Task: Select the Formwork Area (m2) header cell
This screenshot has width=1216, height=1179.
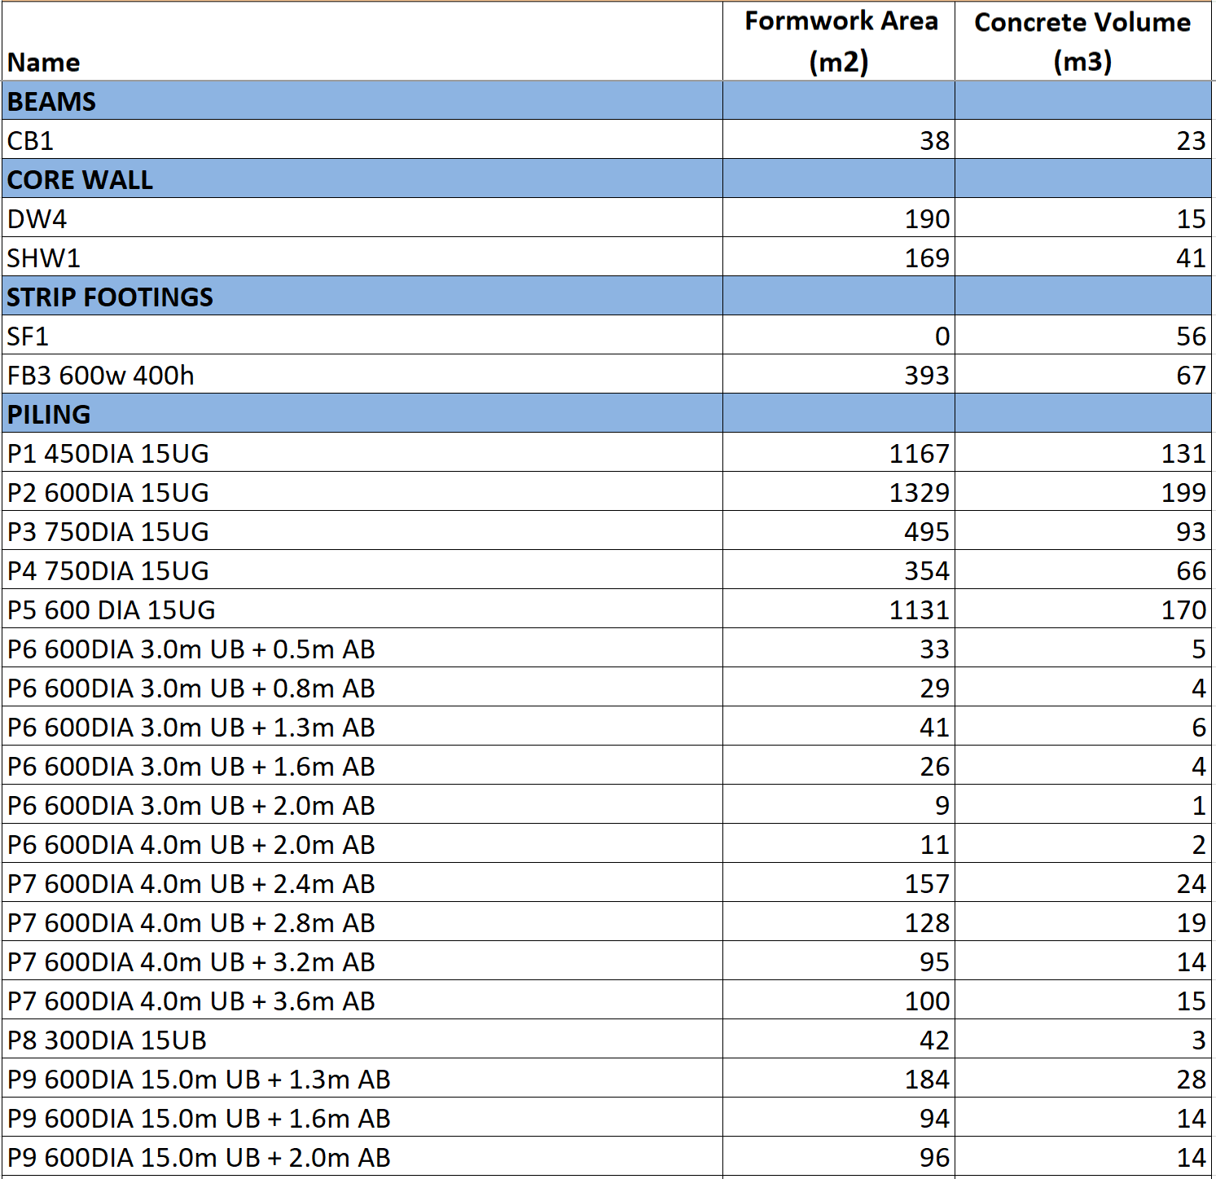Action: coord(839,42)
